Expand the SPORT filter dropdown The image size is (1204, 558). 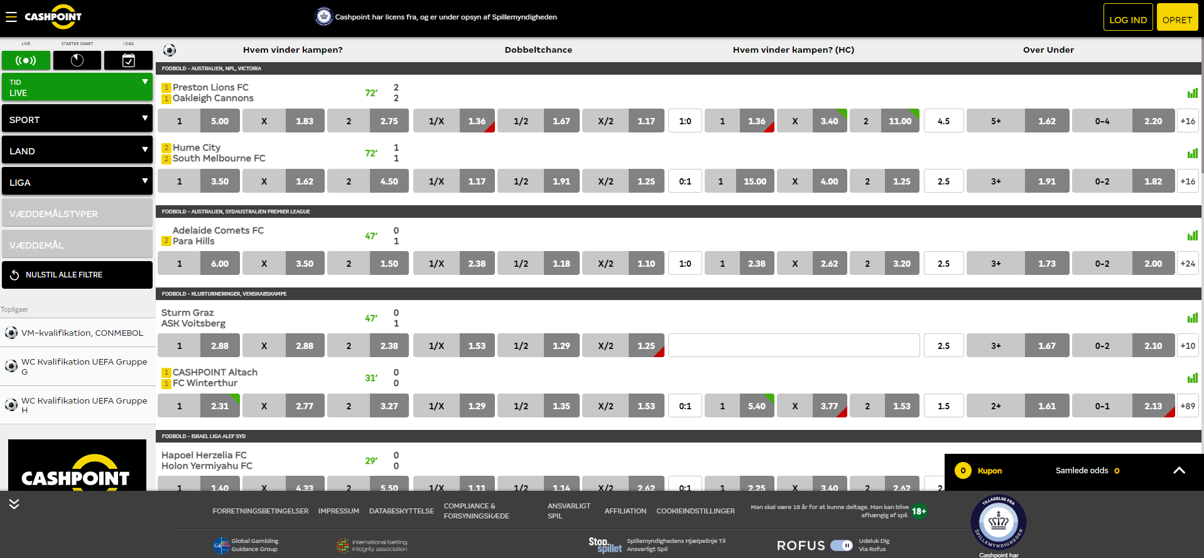[x=77, y=119]
